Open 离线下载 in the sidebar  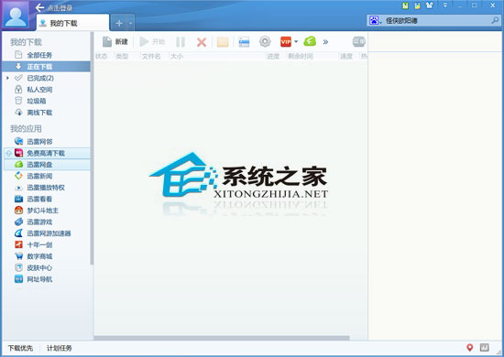(39, 113)
